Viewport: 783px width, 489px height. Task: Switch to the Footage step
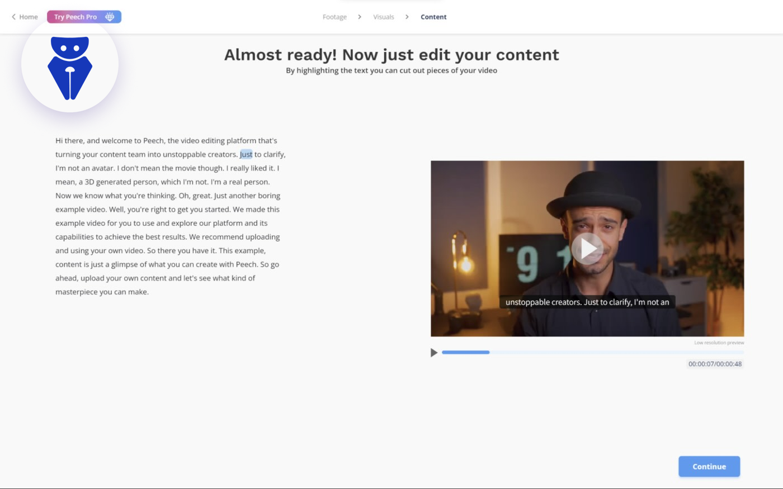pyautogui.click(x=334, y=17)
